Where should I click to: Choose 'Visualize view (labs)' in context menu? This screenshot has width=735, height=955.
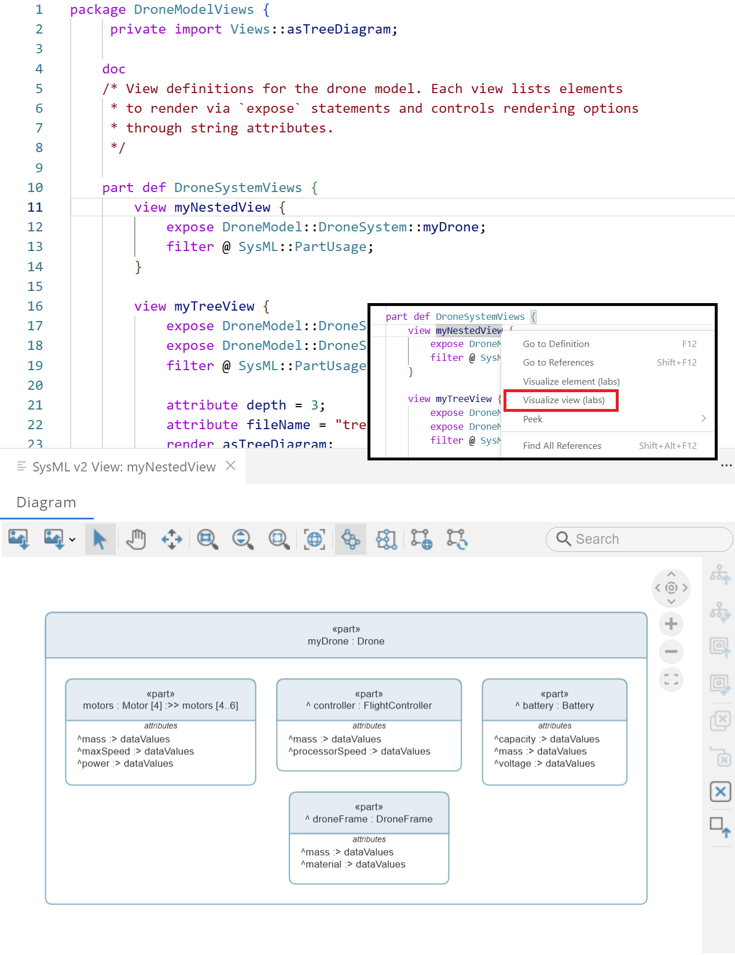pos(563,400)
